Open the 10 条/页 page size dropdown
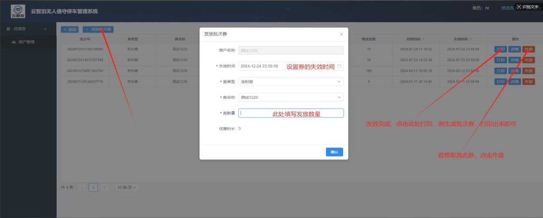The width and height of the screenshot is (543, 218). (x=127, y=187)
